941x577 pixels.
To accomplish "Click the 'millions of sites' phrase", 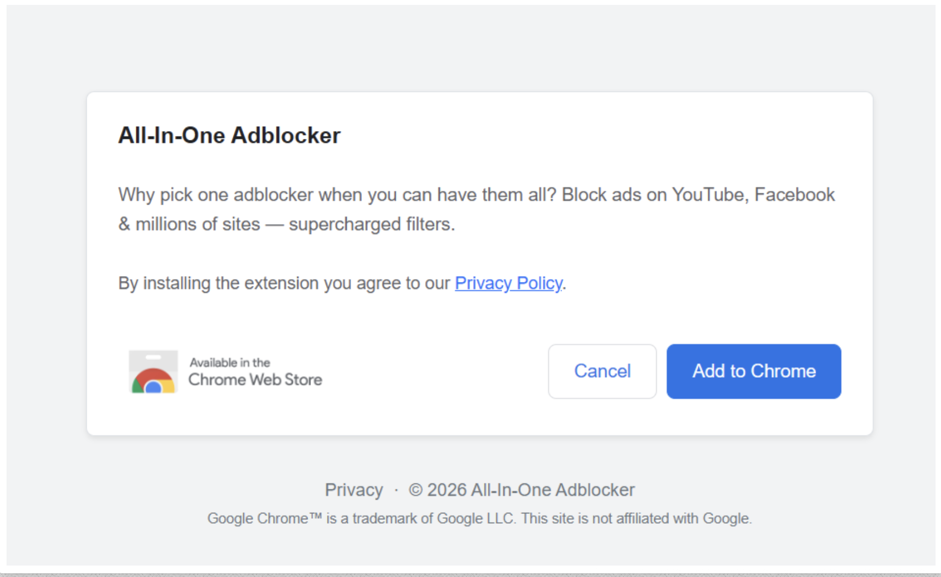I will click(x=198, y=224).
